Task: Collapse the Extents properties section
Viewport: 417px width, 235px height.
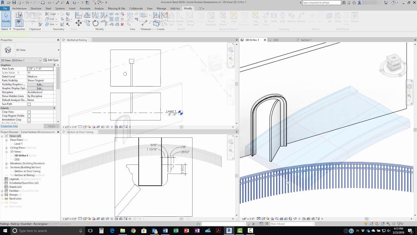Action: pyautogui.click(x=54, y=108)
